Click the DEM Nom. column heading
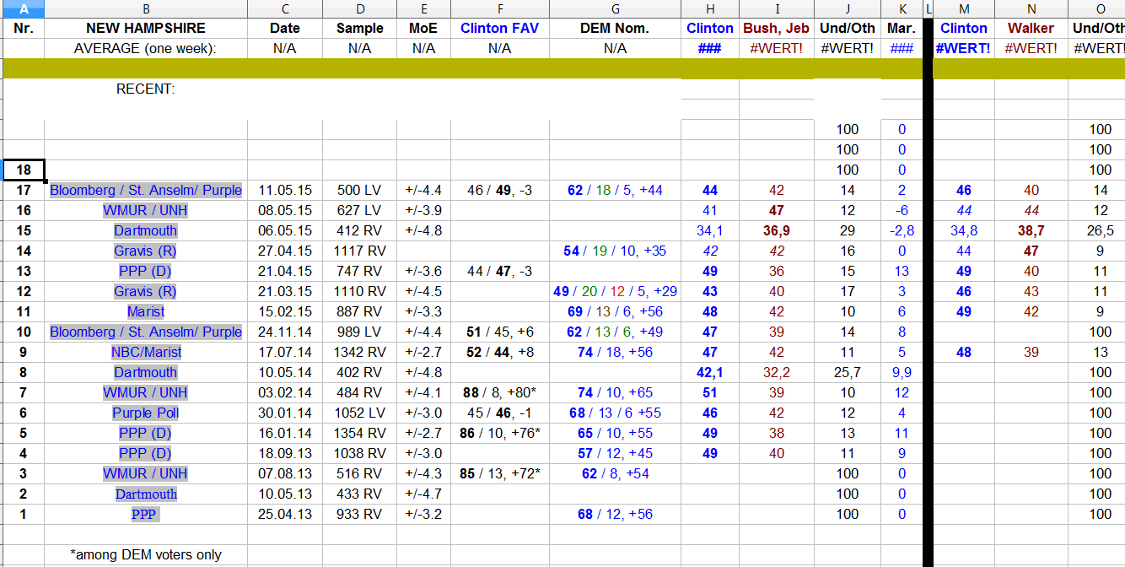This screenshot has height=567, width=1125. coord(616,28)
